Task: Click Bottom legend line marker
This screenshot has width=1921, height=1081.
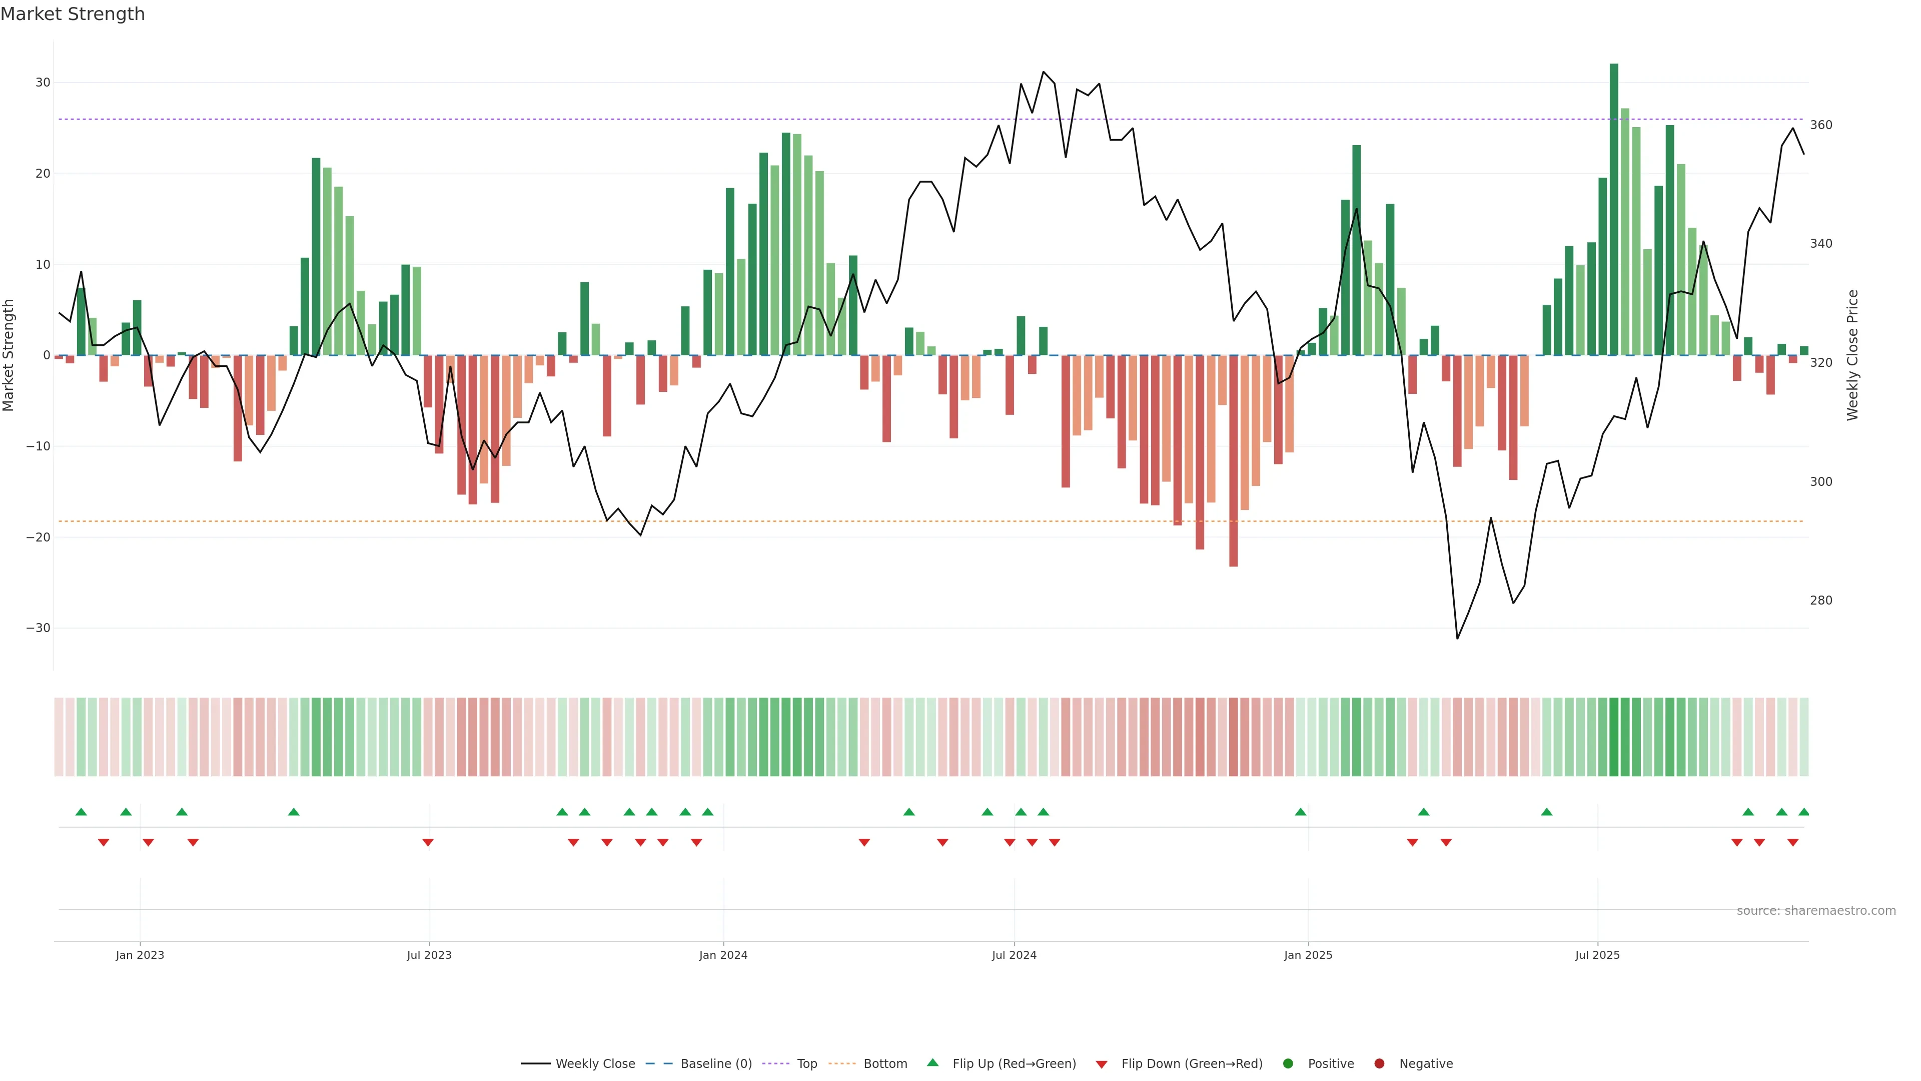Action: (842, 1064)
